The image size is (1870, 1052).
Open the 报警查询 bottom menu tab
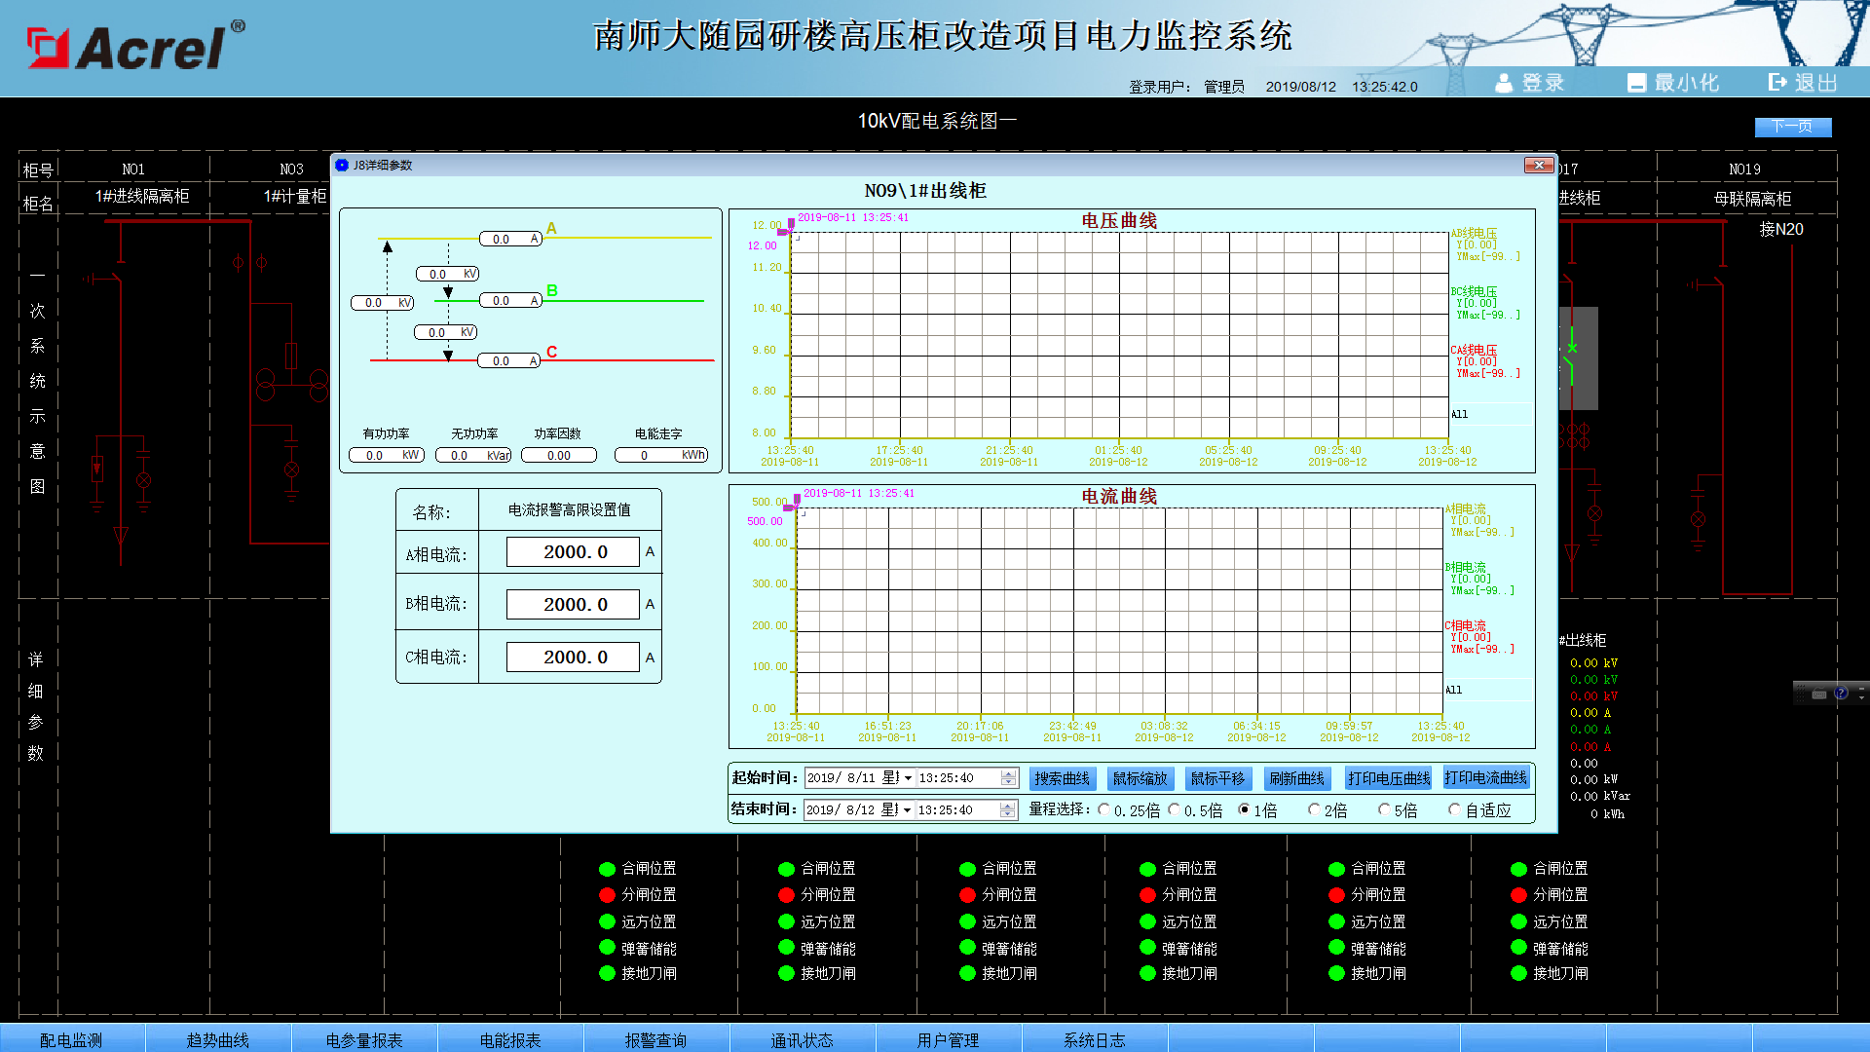click(x=655, y=1039)
